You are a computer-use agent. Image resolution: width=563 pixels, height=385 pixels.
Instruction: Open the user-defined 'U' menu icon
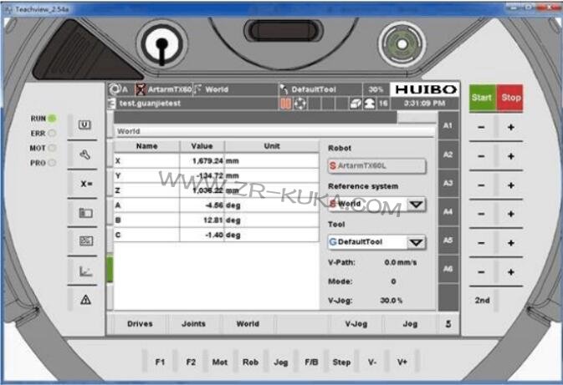coord(85,125)
